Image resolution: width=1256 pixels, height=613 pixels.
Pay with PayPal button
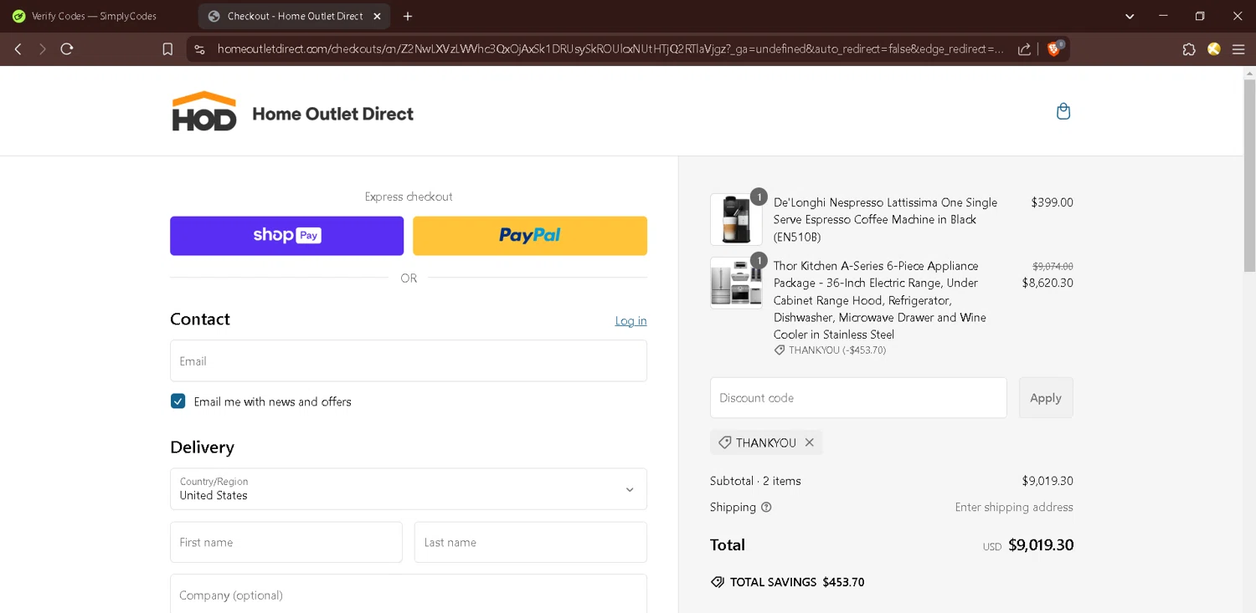530,236
